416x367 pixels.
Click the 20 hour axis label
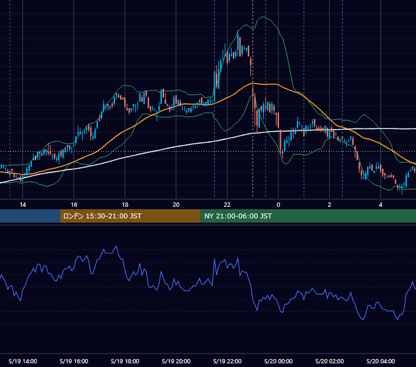[x=176, y=205]
